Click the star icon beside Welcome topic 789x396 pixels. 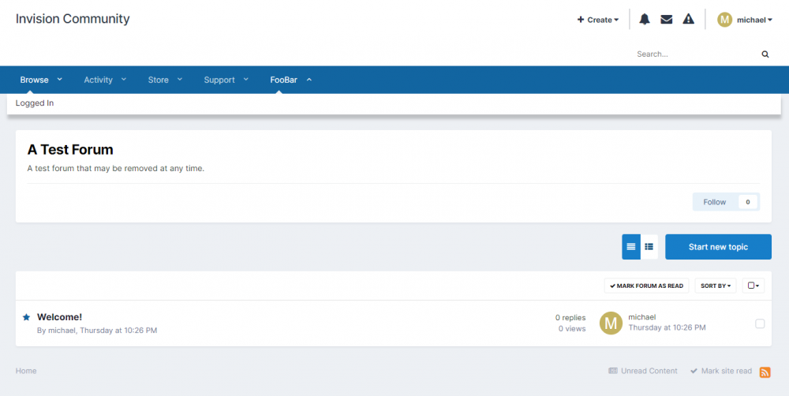click(x=26, y=317)
